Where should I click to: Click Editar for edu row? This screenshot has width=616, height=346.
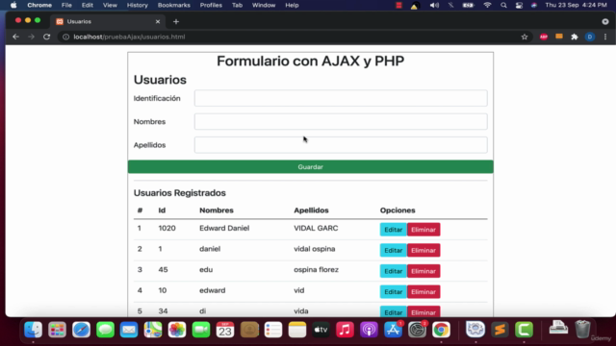pos(394,271)
